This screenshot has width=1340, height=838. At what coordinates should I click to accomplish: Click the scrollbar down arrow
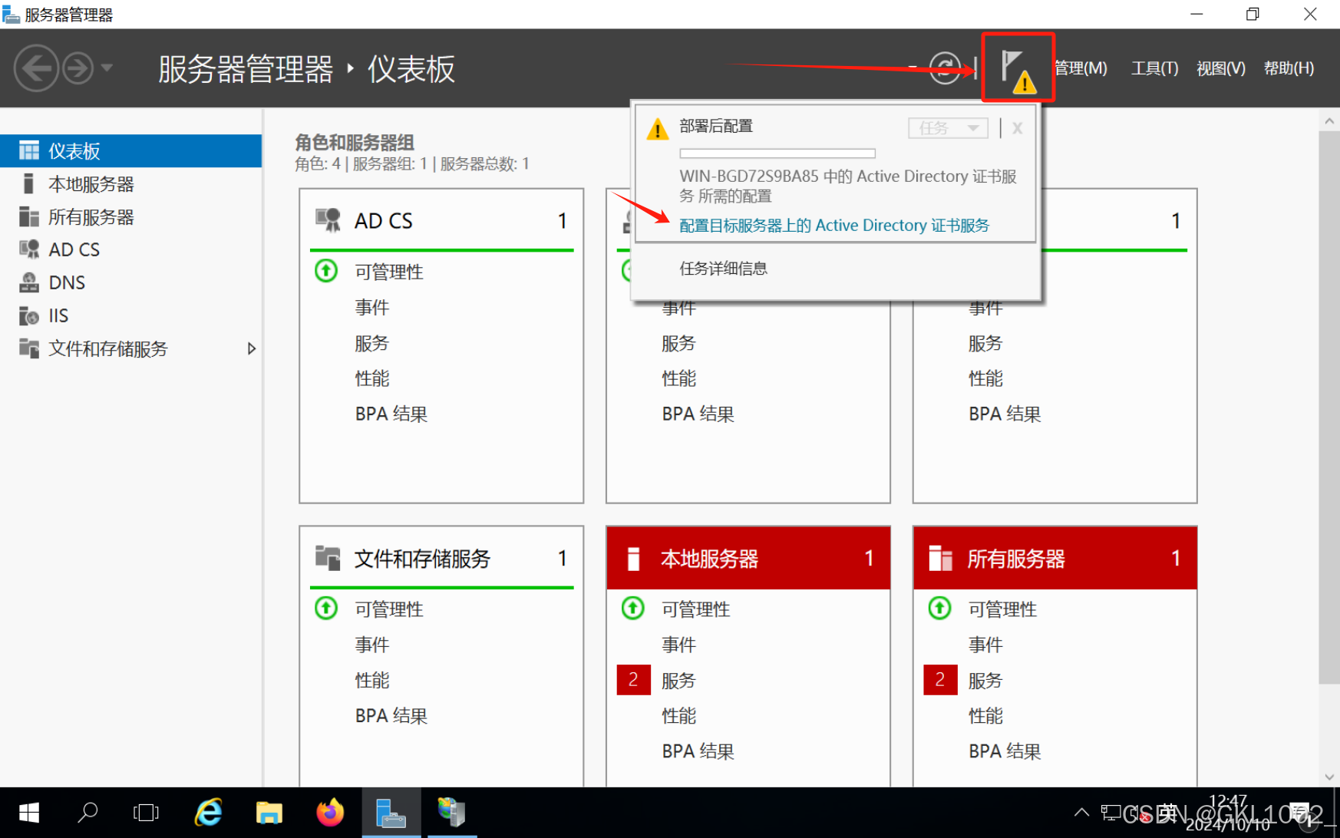click(1329, 777)
